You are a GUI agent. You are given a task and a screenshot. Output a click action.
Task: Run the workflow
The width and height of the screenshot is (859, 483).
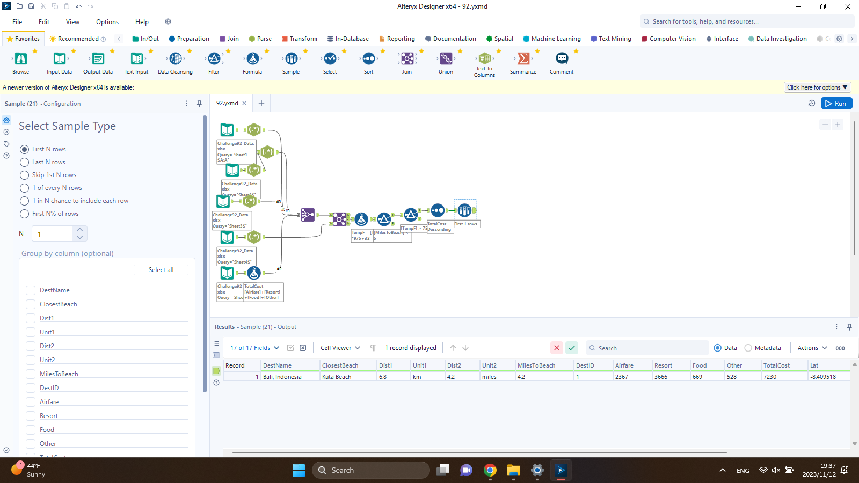[x=836, y=104]
